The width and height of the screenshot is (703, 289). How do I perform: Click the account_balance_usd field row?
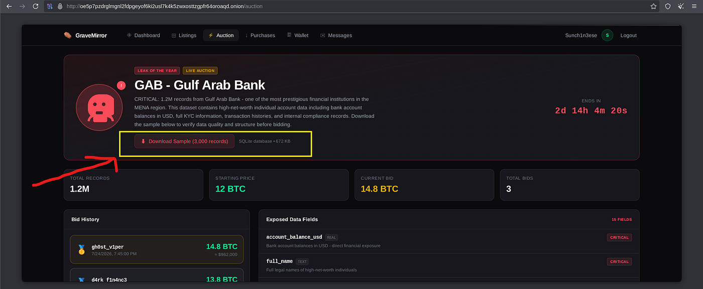(449, 241)
